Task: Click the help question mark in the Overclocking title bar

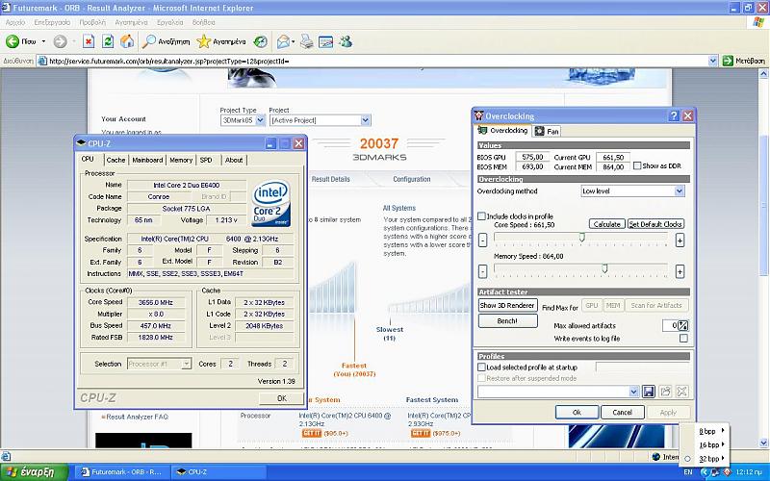Action: [x=674, y=115]
